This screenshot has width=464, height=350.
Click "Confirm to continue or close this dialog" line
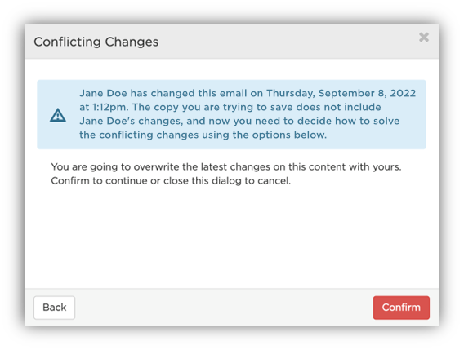171,180
